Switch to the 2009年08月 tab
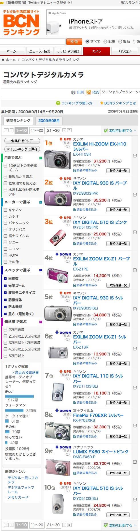This screenshot has width=140, height=532. point(49,121)
